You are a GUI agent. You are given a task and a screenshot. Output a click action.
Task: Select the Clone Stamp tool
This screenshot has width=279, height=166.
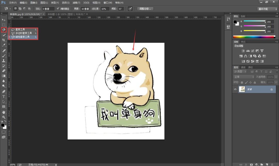coord(4,61)
